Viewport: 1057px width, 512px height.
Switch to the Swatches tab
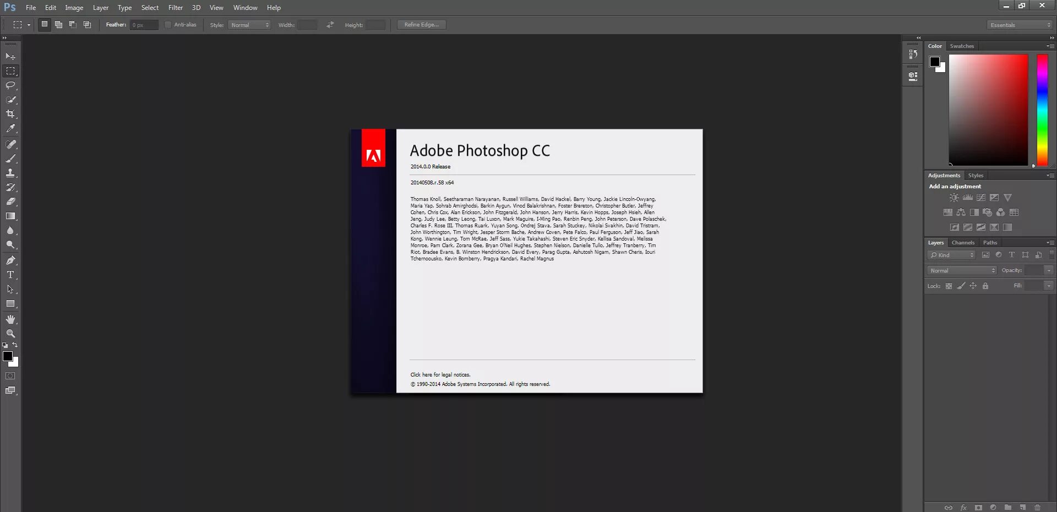(962, 46)
